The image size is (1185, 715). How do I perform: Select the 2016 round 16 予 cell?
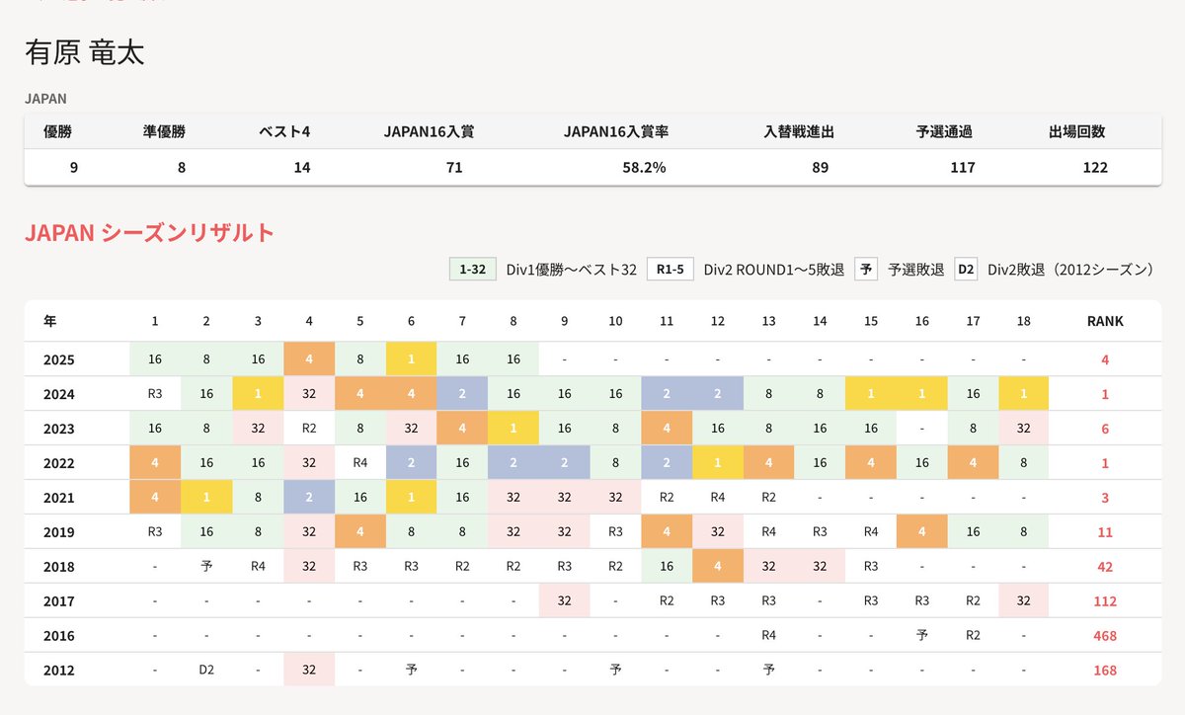pyautogui.click(x=921, y=636)
